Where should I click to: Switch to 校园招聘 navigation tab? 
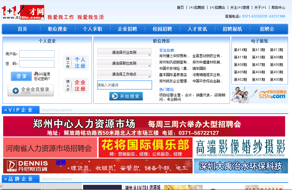[x=162, y=29]
